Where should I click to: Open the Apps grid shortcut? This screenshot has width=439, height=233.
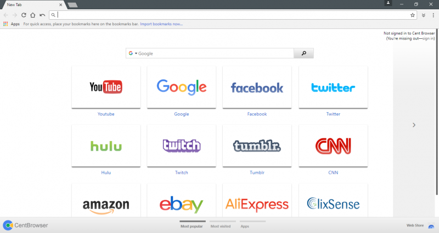tap(5, 24)
